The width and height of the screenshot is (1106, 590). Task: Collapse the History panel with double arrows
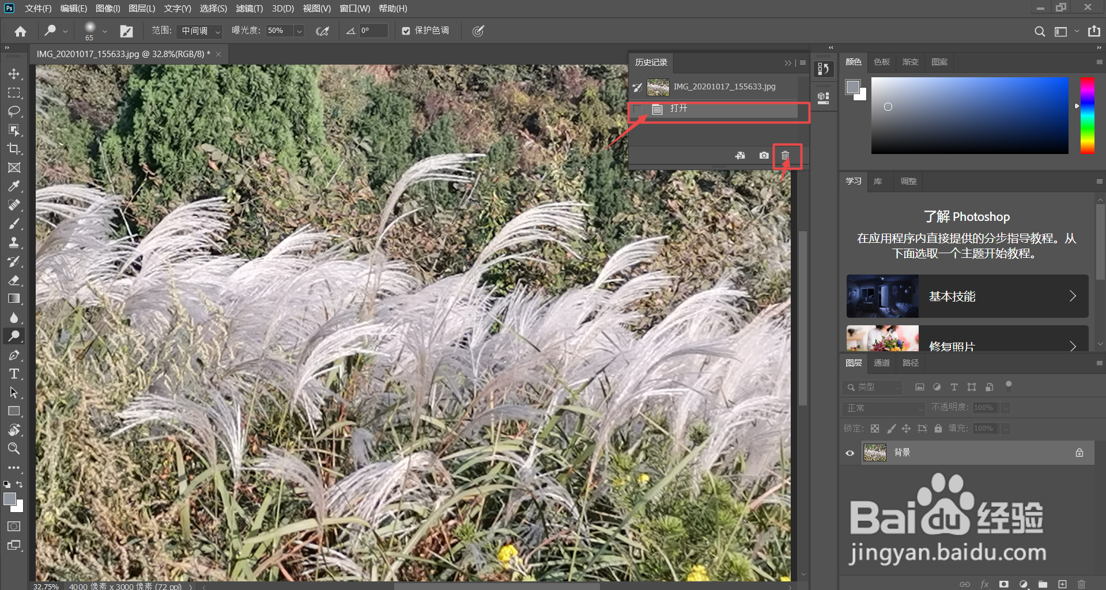coord(788,63)
